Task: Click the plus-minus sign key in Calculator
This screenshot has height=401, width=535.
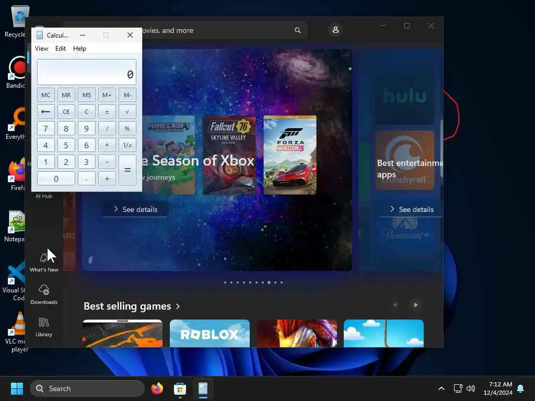Action: (x=107, y=112)
